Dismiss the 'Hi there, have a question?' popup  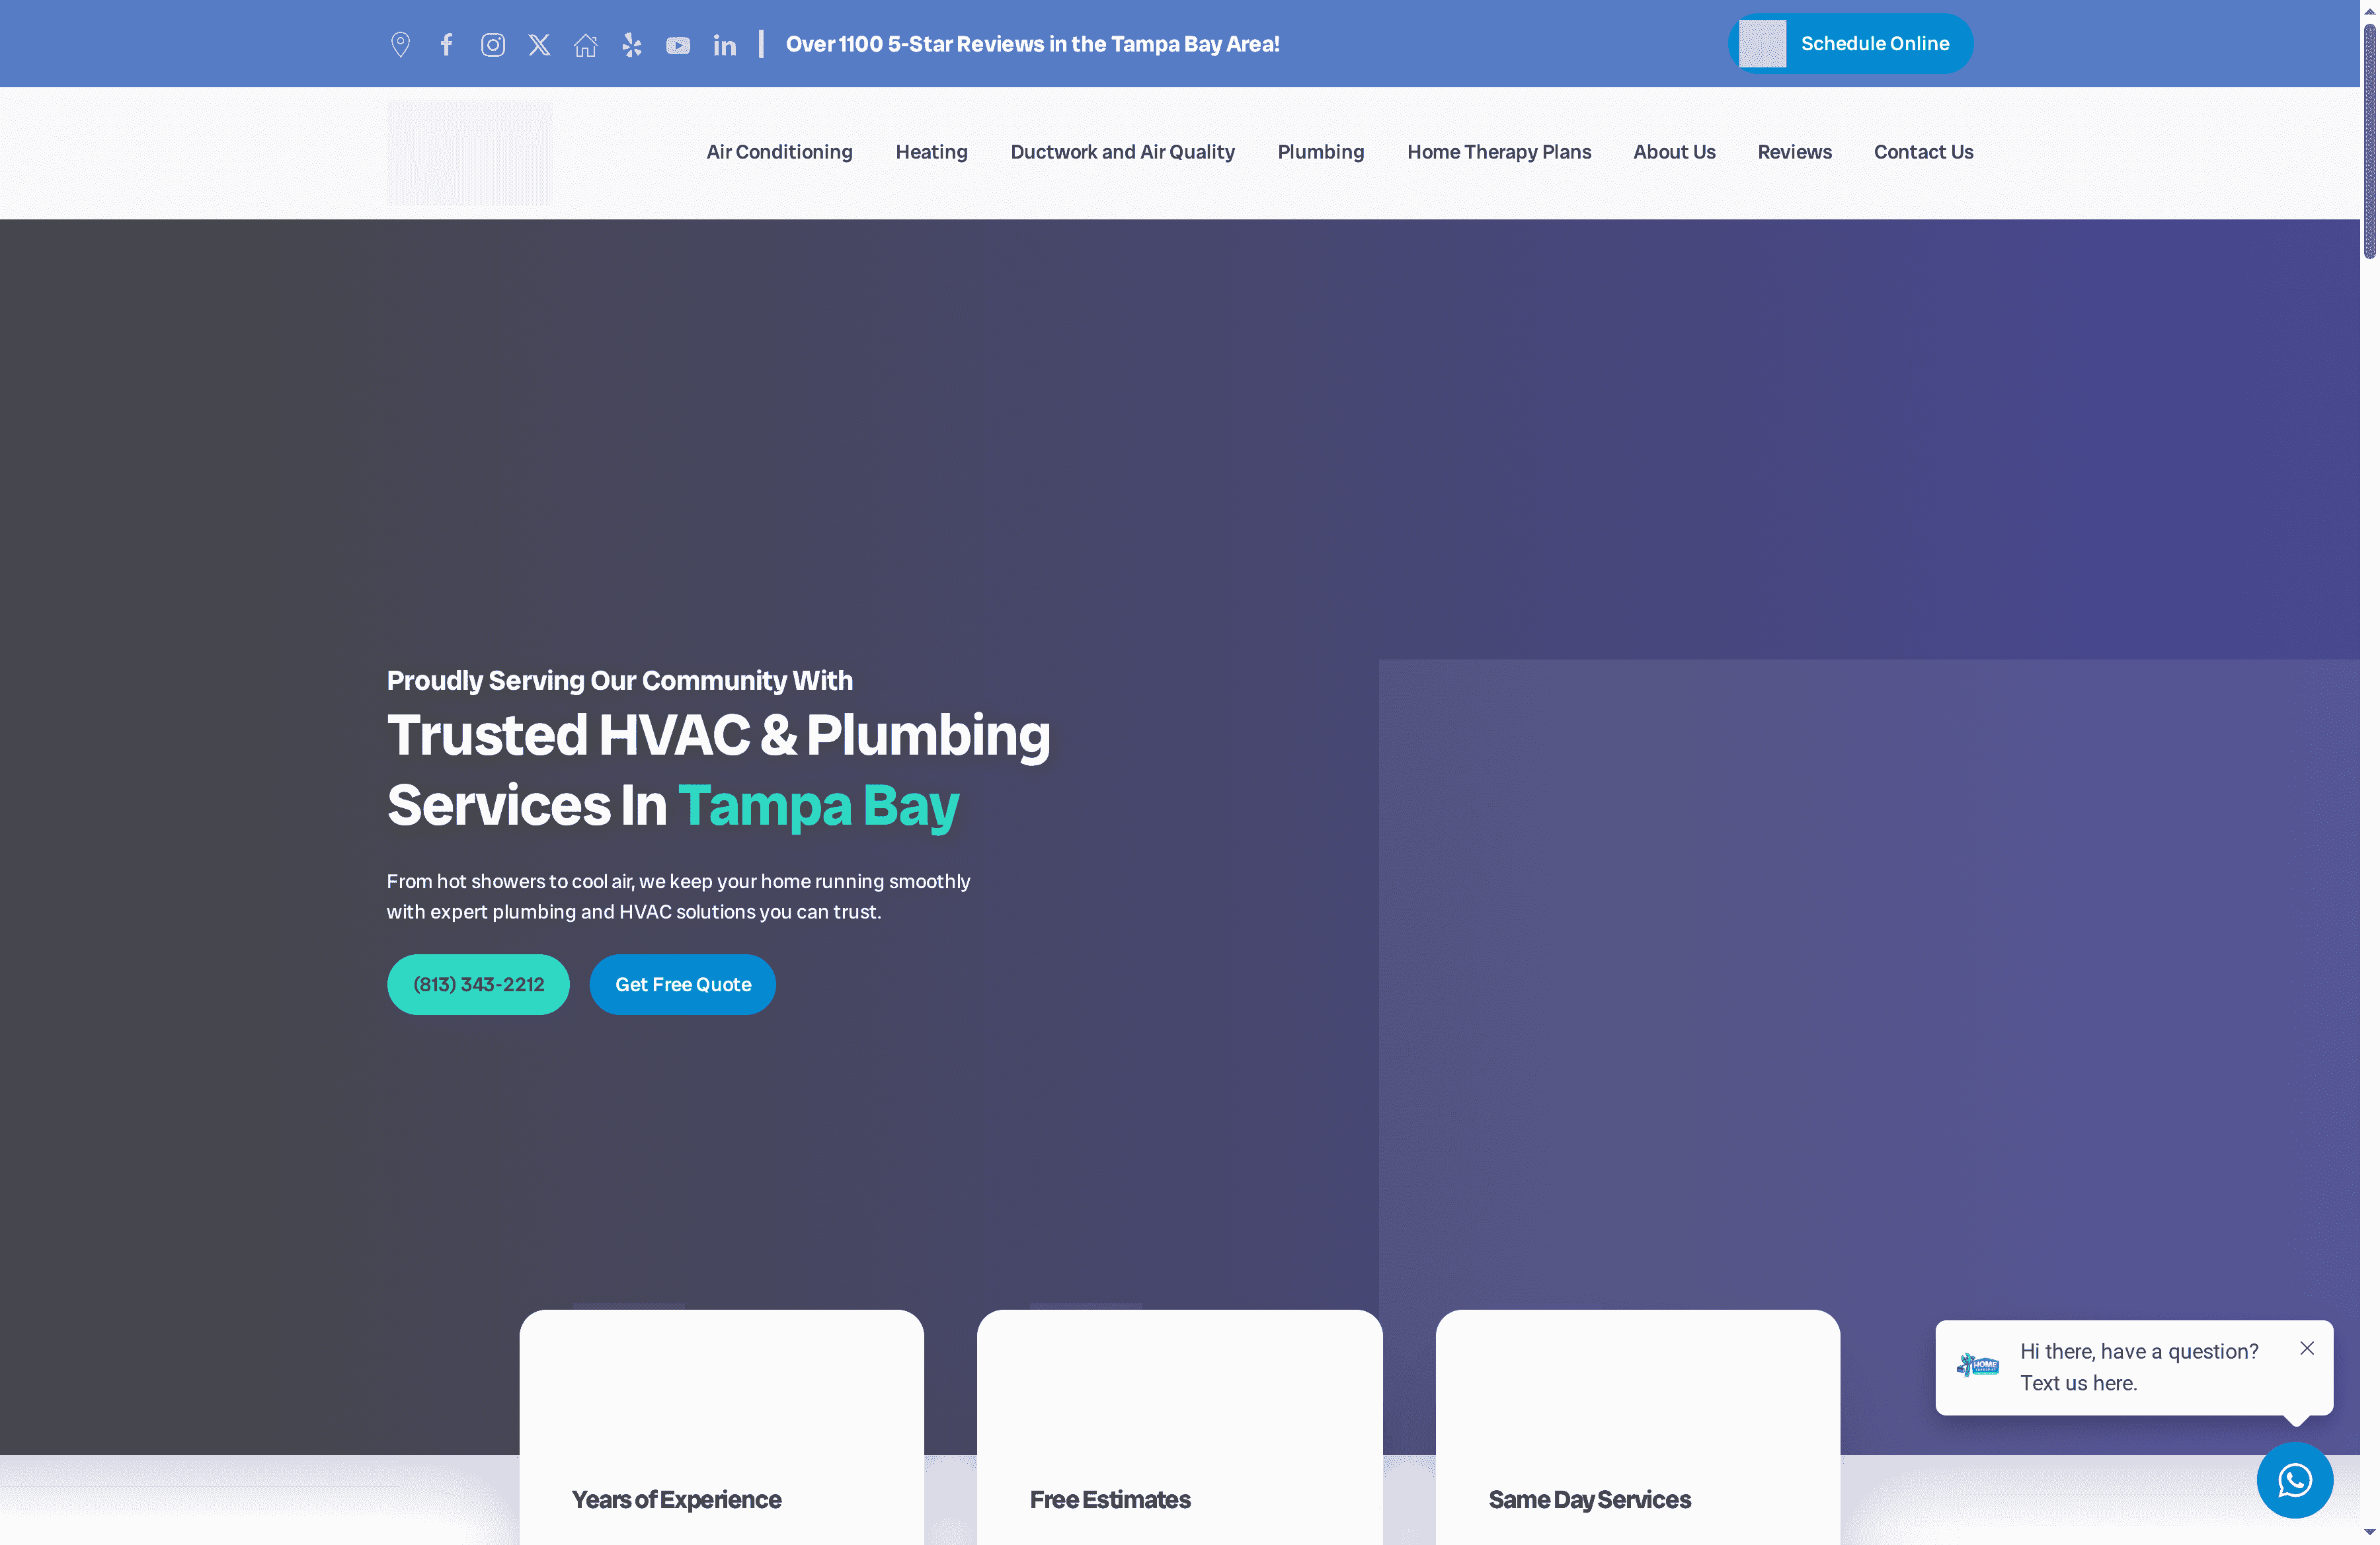[x=2306, y=1348]
